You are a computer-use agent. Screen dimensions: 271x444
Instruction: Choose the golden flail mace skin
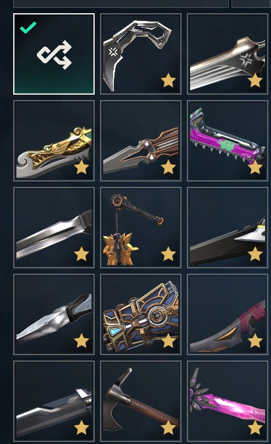click(x=141, y=228)
